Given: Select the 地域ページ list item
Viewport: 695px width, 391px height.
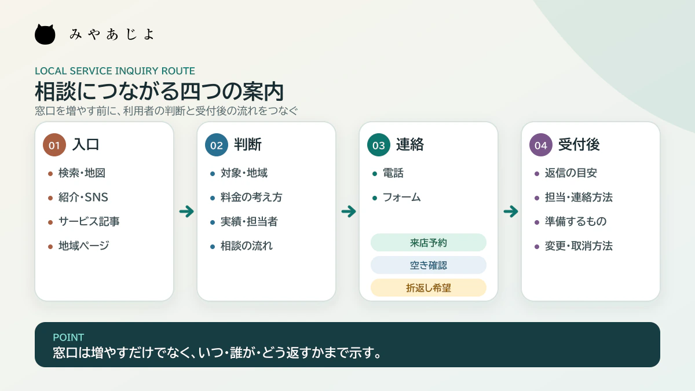Looking at the screenshot, I should [78, 246].
